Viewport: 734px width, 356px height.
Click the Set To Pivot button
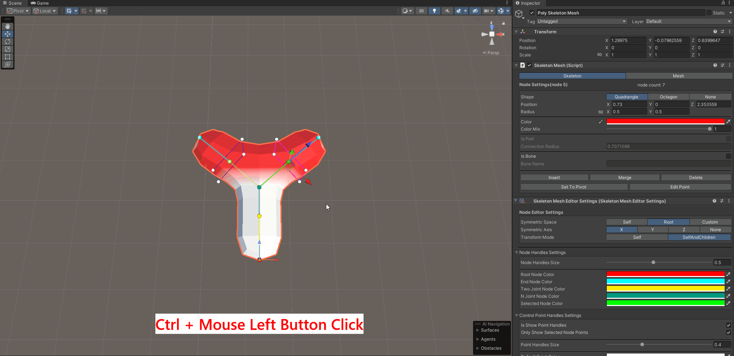[x=574, y=187]
